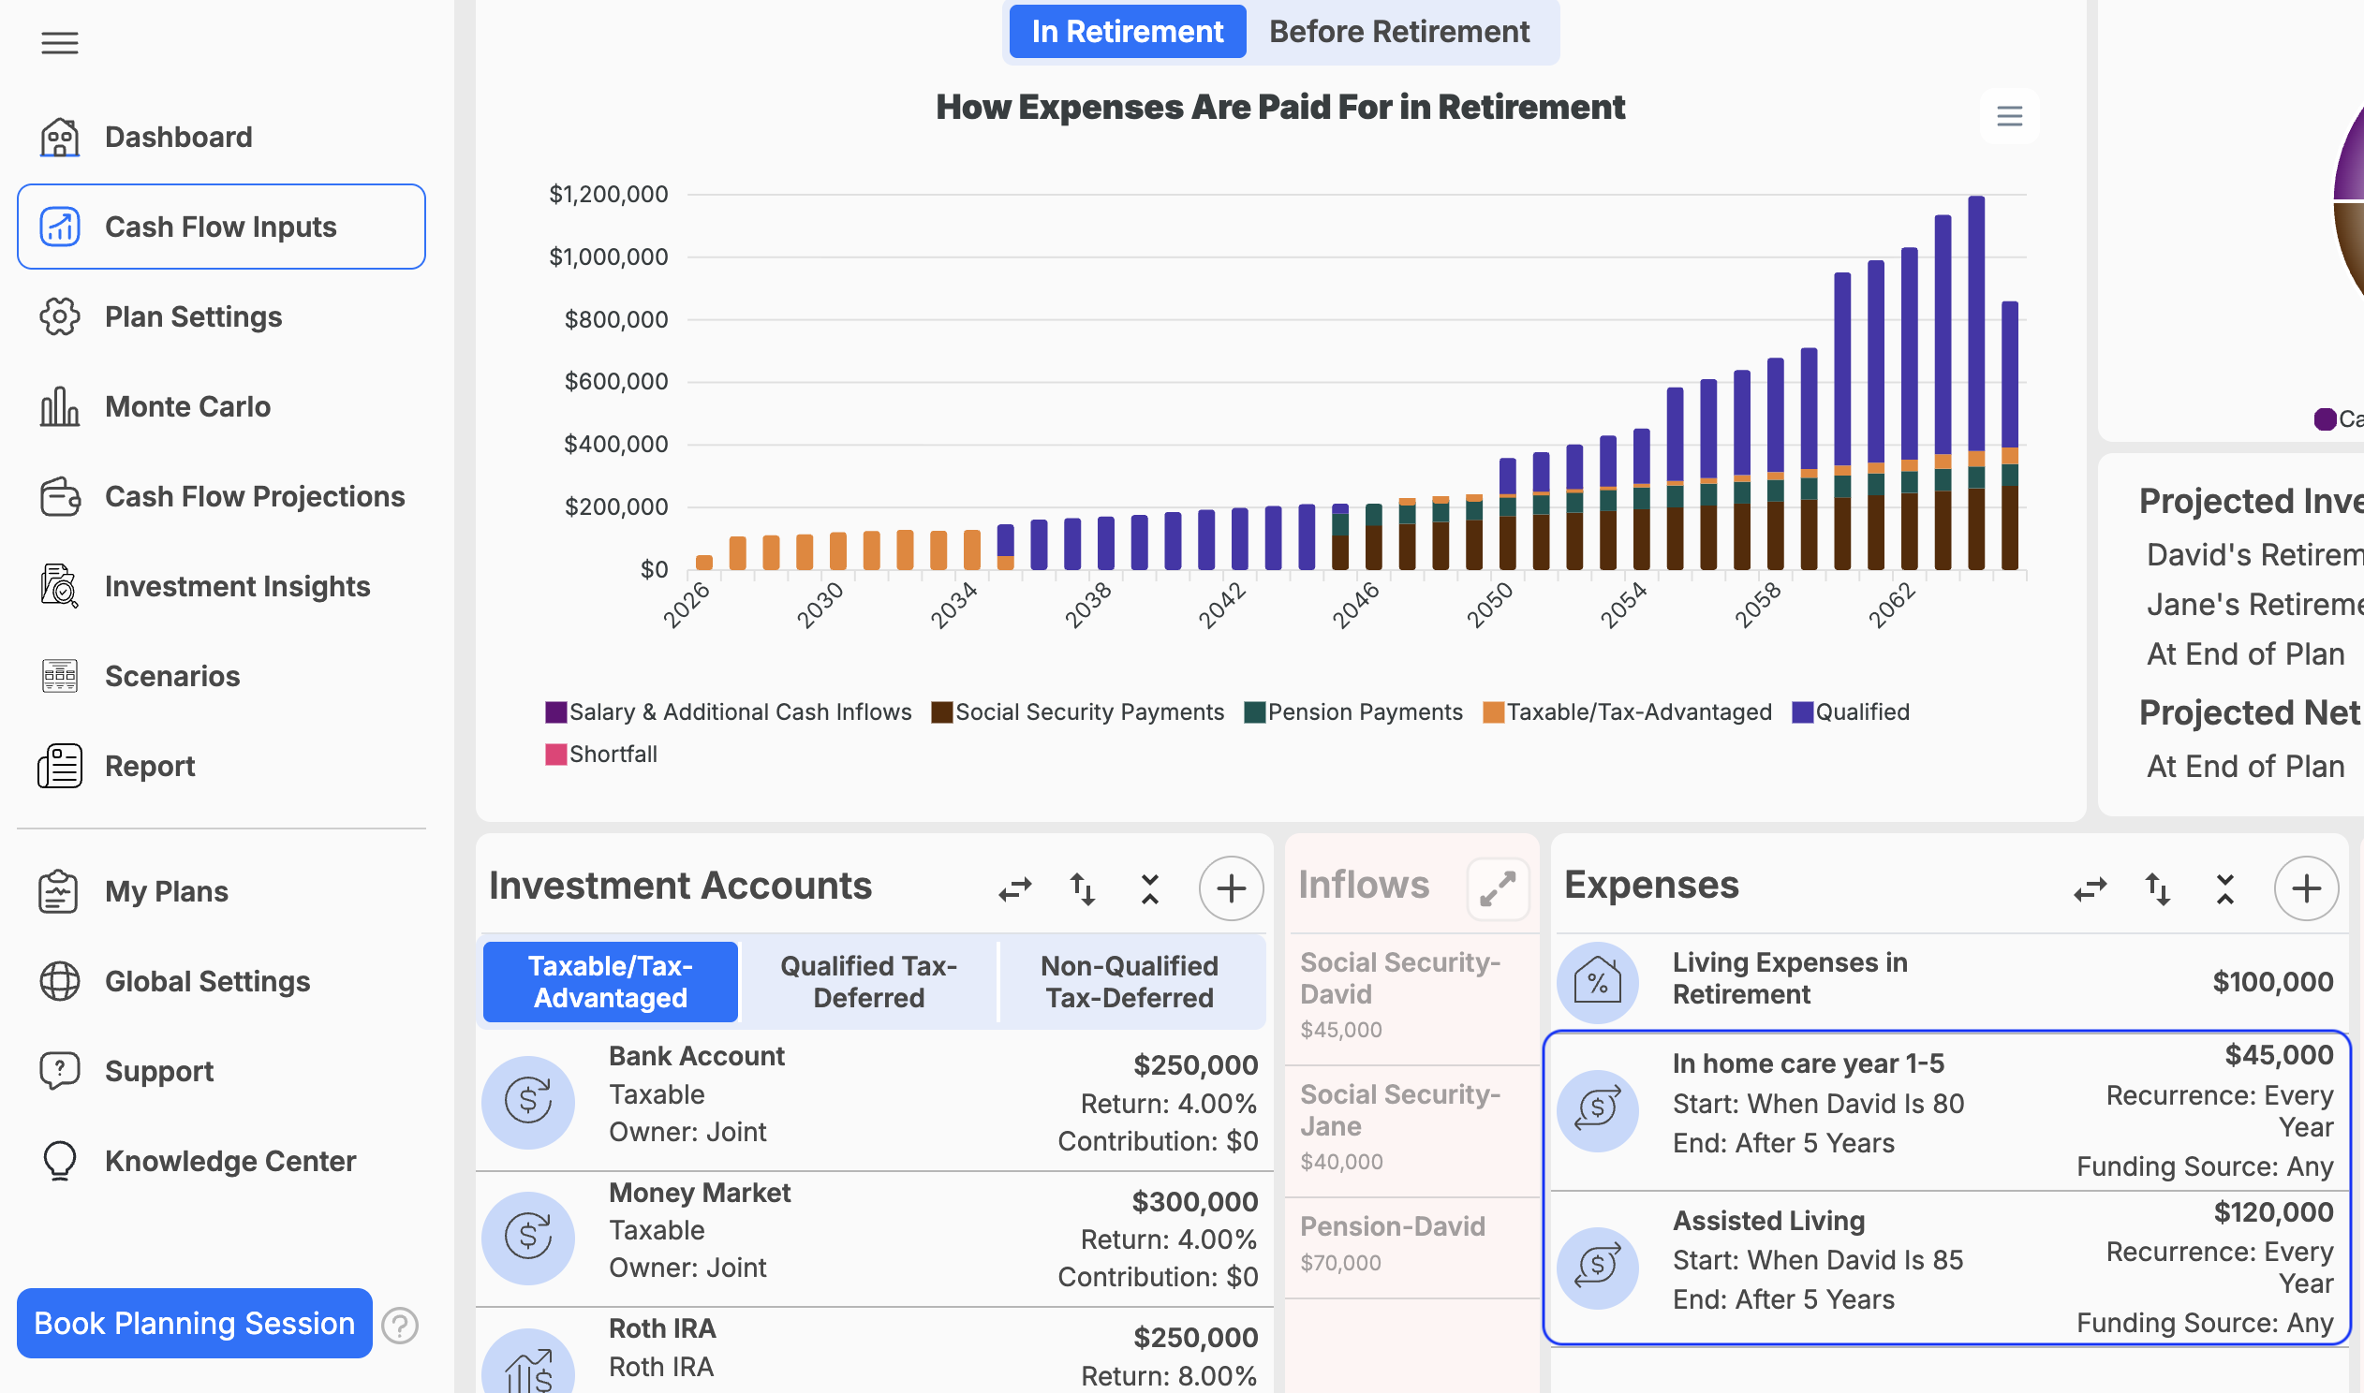Open the Bank Account entry
The height and width of the screenshot is (1393, 2364).
tap(874, 1100)
